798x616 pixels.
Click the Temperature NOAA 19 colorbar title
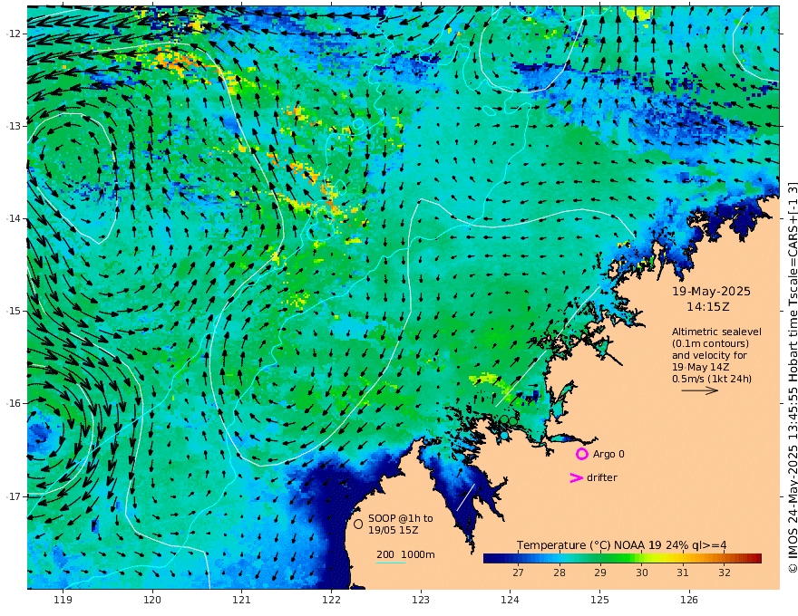pyautogui.click(x=622, y=545)
